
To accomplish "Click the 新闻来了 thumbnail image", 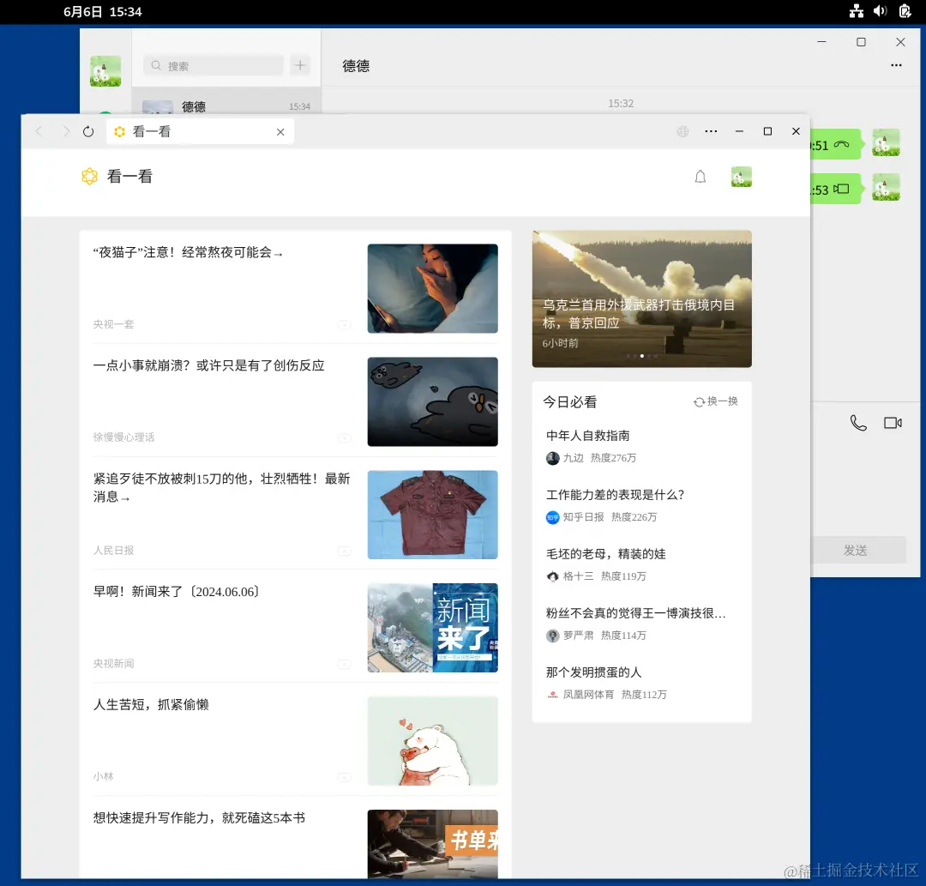I will 432,628.
